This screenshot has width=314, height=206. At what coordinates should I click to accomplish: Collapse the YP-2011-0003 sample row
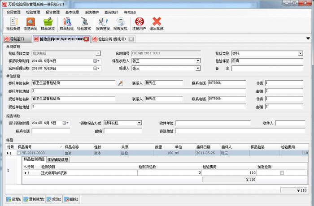(19, 153)
